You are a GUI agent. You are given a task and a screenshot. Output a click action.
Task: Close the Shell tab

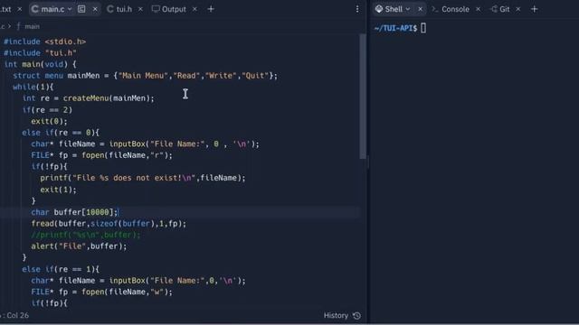point(420,9)
